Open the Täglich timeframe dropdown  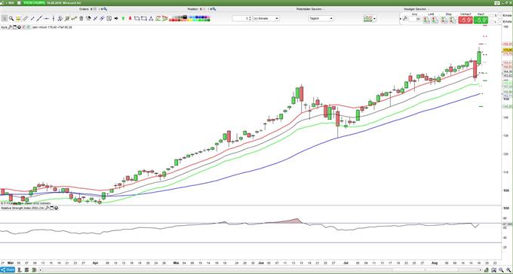[321, 19]
